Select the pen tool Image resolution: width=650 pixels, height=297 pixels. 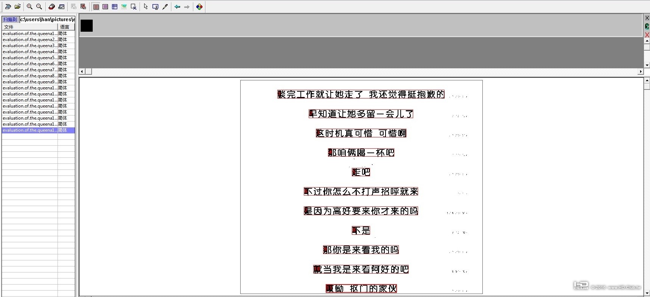point(165,7)
